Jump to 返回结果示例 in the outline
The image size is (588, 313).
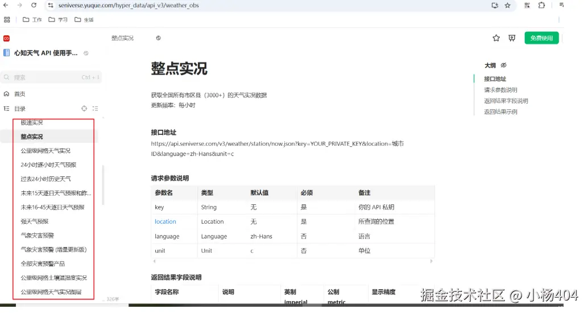pos(500,112)
